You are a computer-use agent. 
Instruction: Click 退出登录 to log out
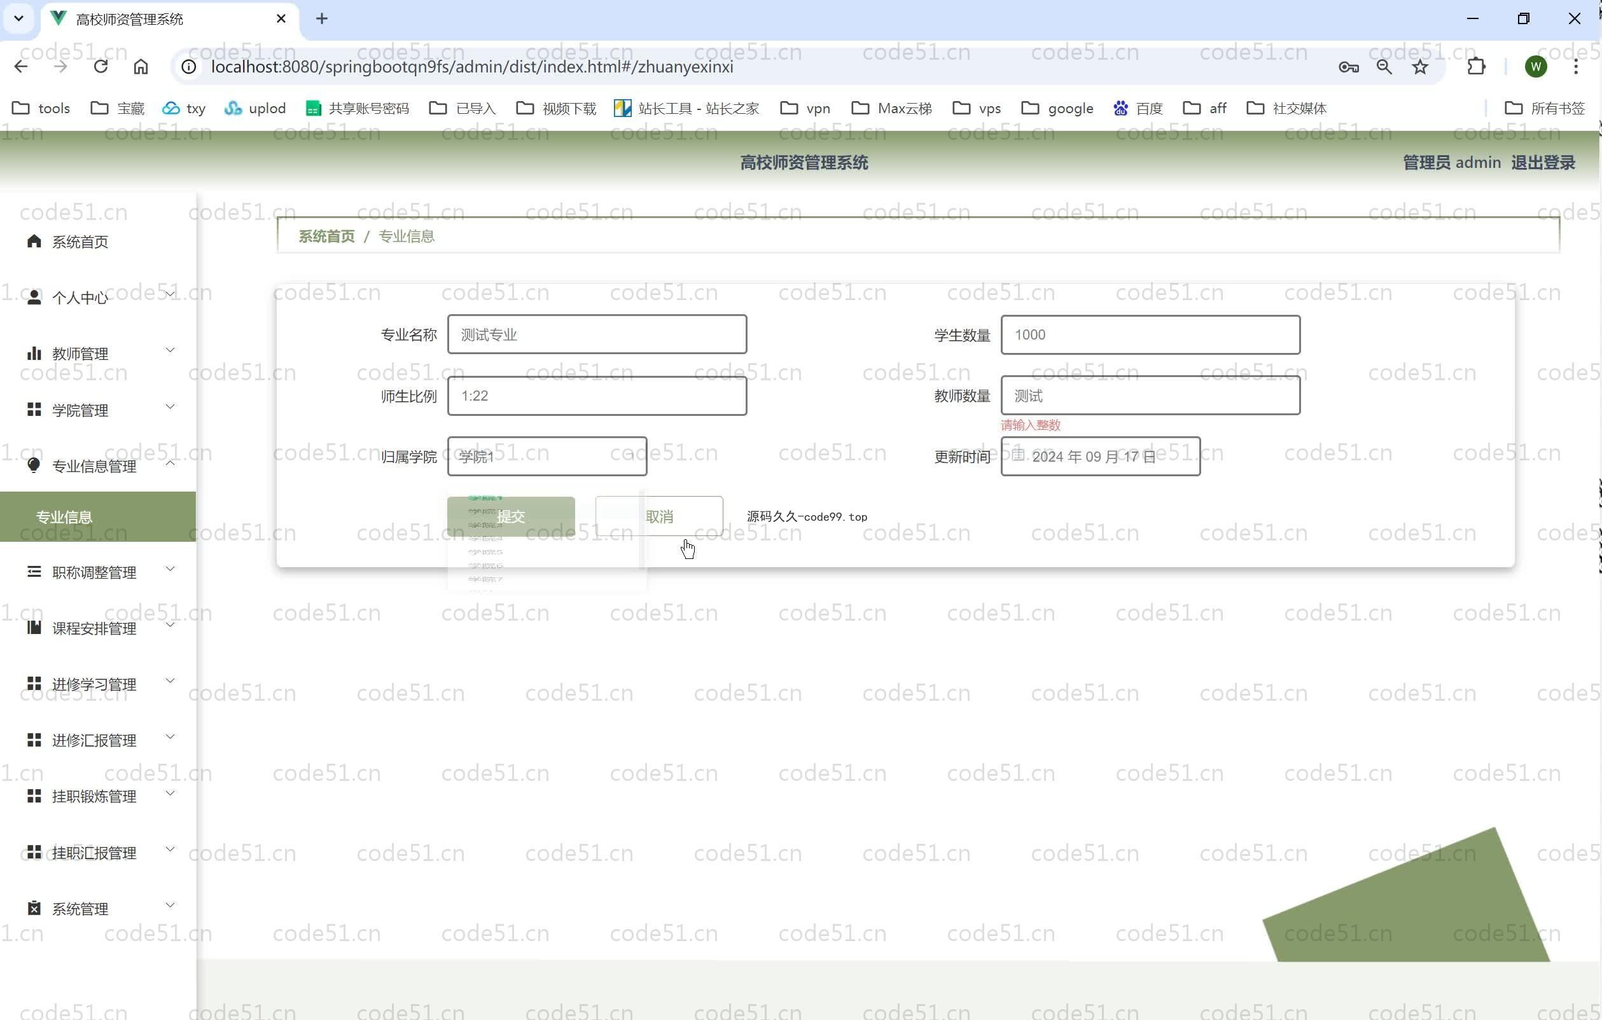point(1543,163)
